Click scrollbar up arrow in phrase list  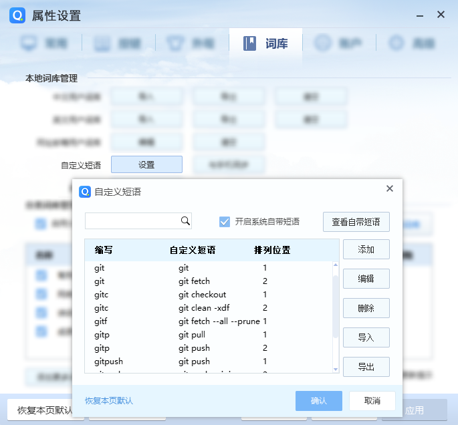pos(336,265)
